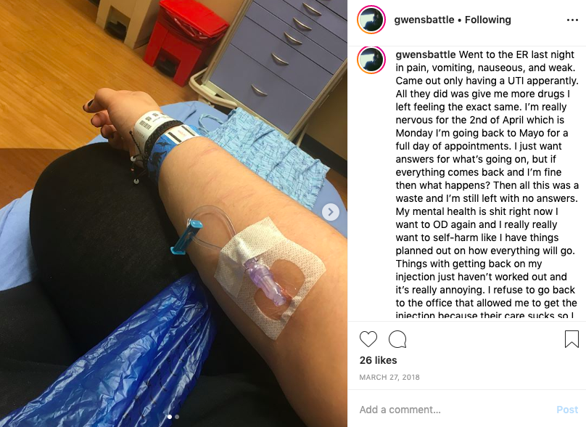Screen dimensions: 586x427
Task: Click the Post comment button
Action: click(x=567, y=410)
